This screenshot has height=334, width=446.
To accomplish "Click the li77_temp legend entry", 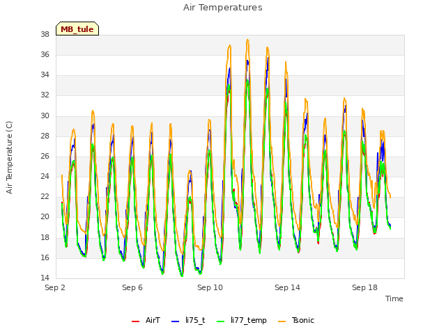I will (242, 320).
